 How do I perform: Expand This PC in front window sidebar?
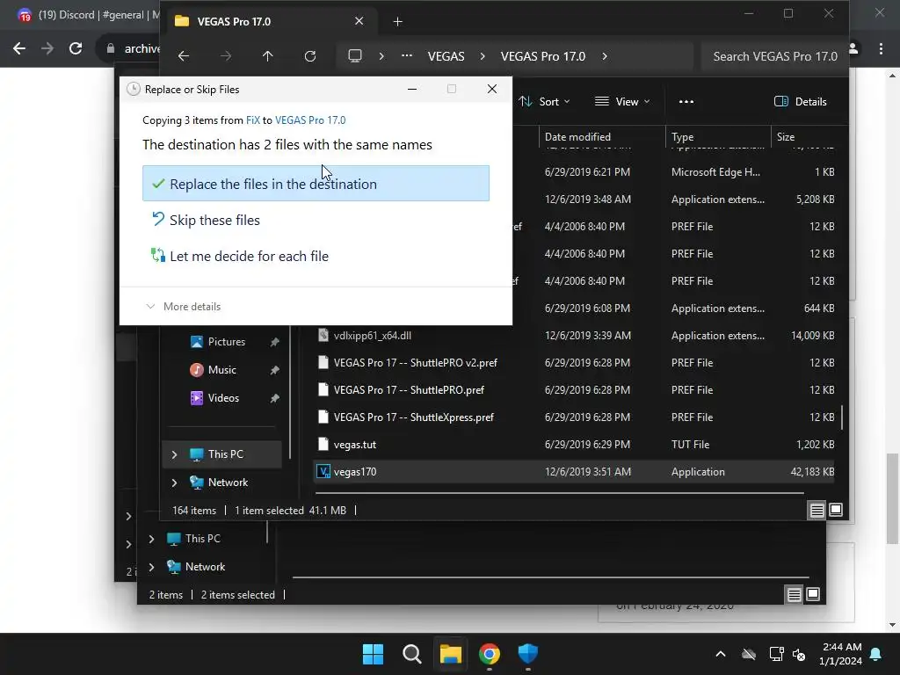click(175, 454)
